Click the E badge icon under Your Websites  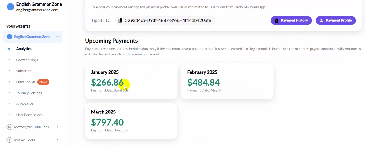pos(9,37)
